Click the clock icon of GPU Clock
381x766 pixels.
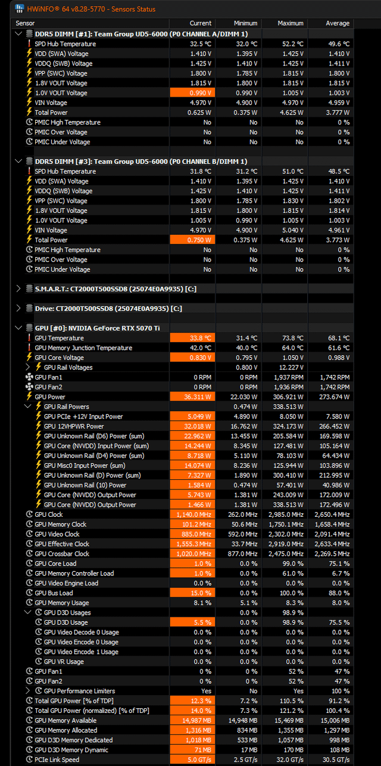point(30,514)
